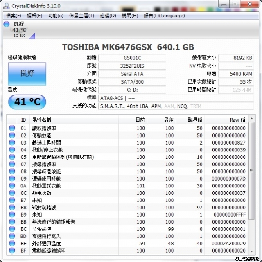
Task: Open the 語言(L)(Language) menu
Action: pos(164,16)
